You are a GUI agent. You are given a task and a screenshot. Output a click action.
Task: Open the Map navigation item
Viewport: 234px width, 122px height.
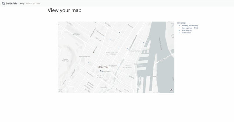click(x=22, y=3)
